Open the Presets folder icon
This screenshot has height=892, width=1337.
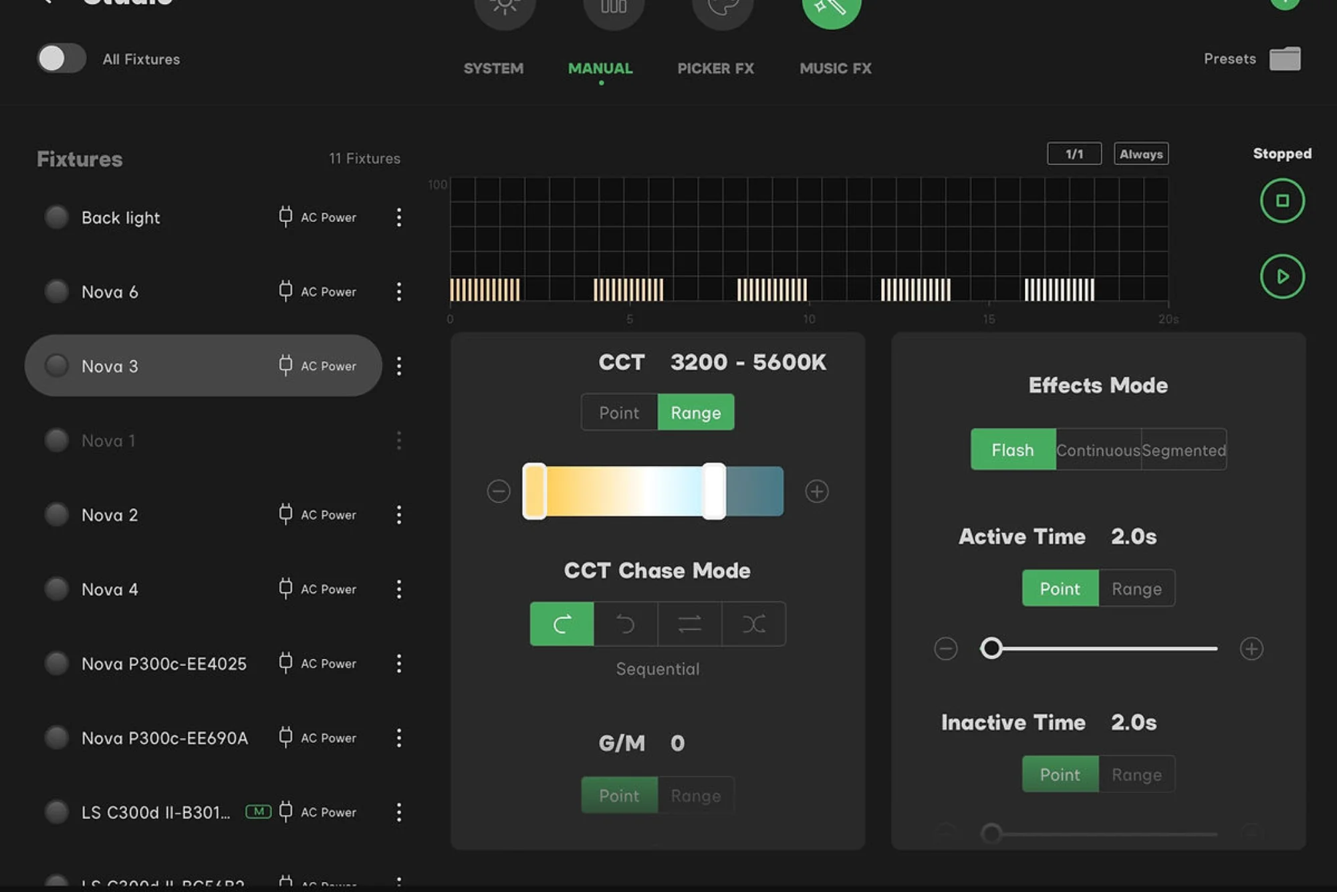pos(1287,59)
